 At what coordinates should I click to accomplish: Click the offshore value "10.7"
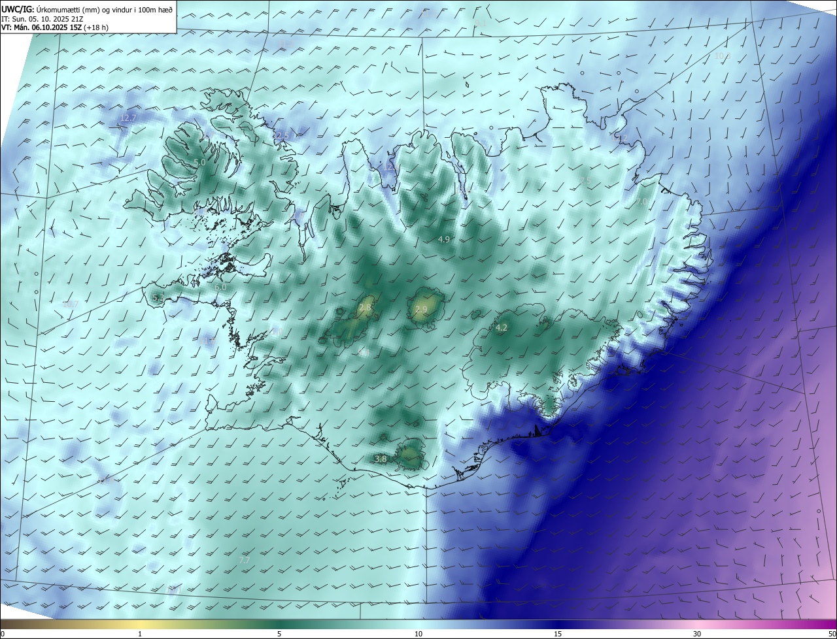pyautogui.click(x=71, y=304)
